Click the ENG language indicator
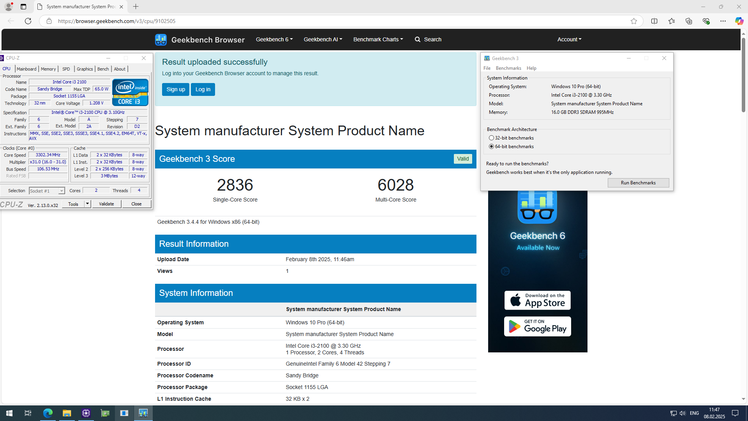 pyautogui.click(x=694, y=413)
